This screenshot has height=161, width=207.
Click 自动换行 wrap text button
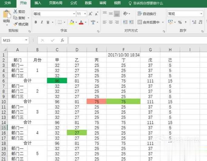[x=147, y=14]
